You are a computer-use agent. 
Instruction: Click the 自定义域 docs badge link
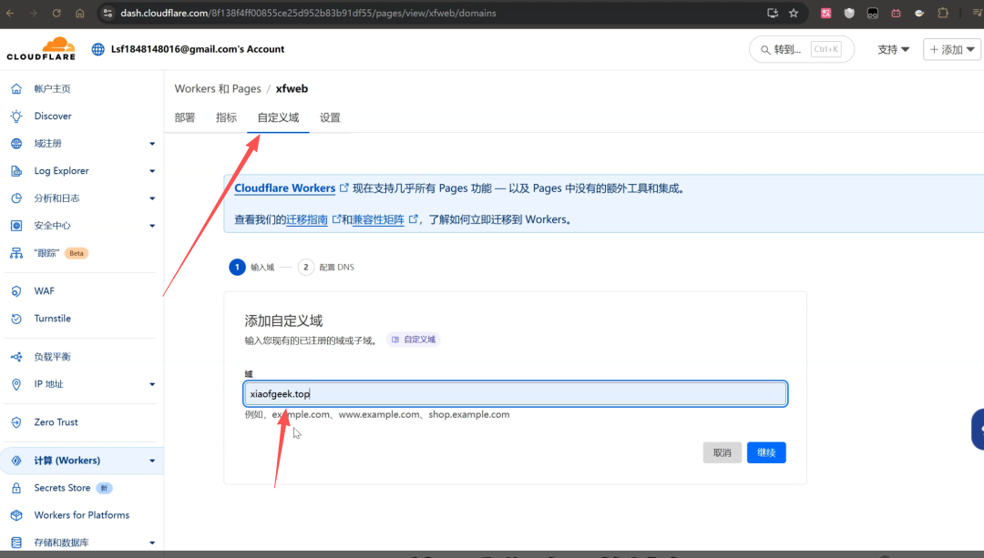(414, 340)
